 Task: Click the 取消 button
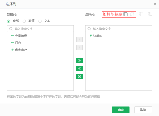[x=143, y=110]
